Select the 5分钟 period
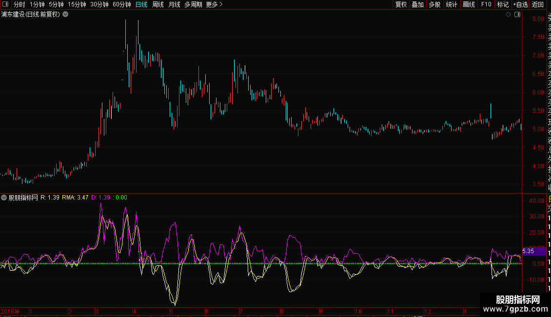 56,4
